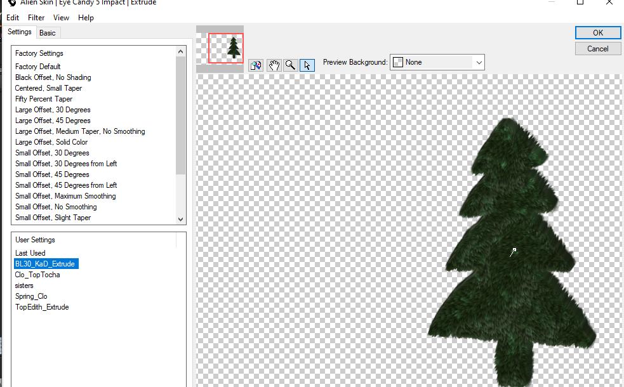Image resolution: width=624 pixels, height=387 pixels.
Task: Select Small Offset, No Smoothing preset
Action: tap(56, 206)
